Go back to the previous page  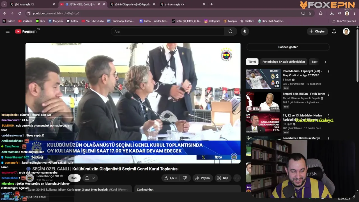[4, 13]
